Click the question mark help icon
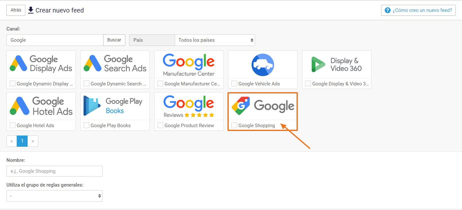 click(388, 10)
